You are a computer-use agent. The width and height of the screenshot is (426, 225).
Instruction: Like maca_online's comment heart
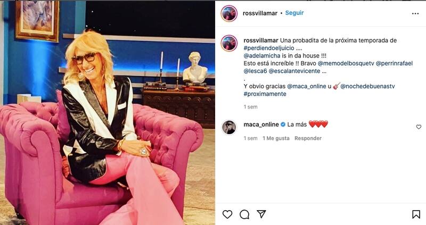419,127
